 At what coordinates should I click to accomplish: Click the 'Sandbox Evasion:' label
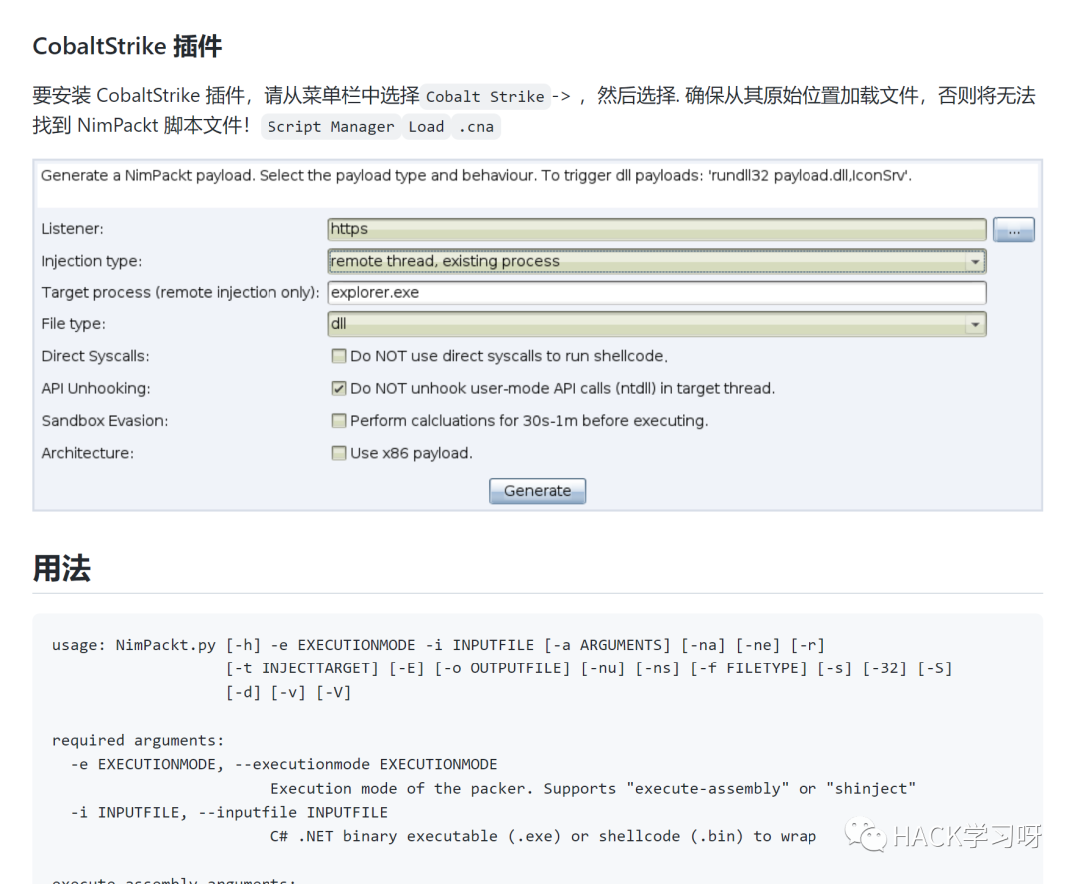[105, 421]
